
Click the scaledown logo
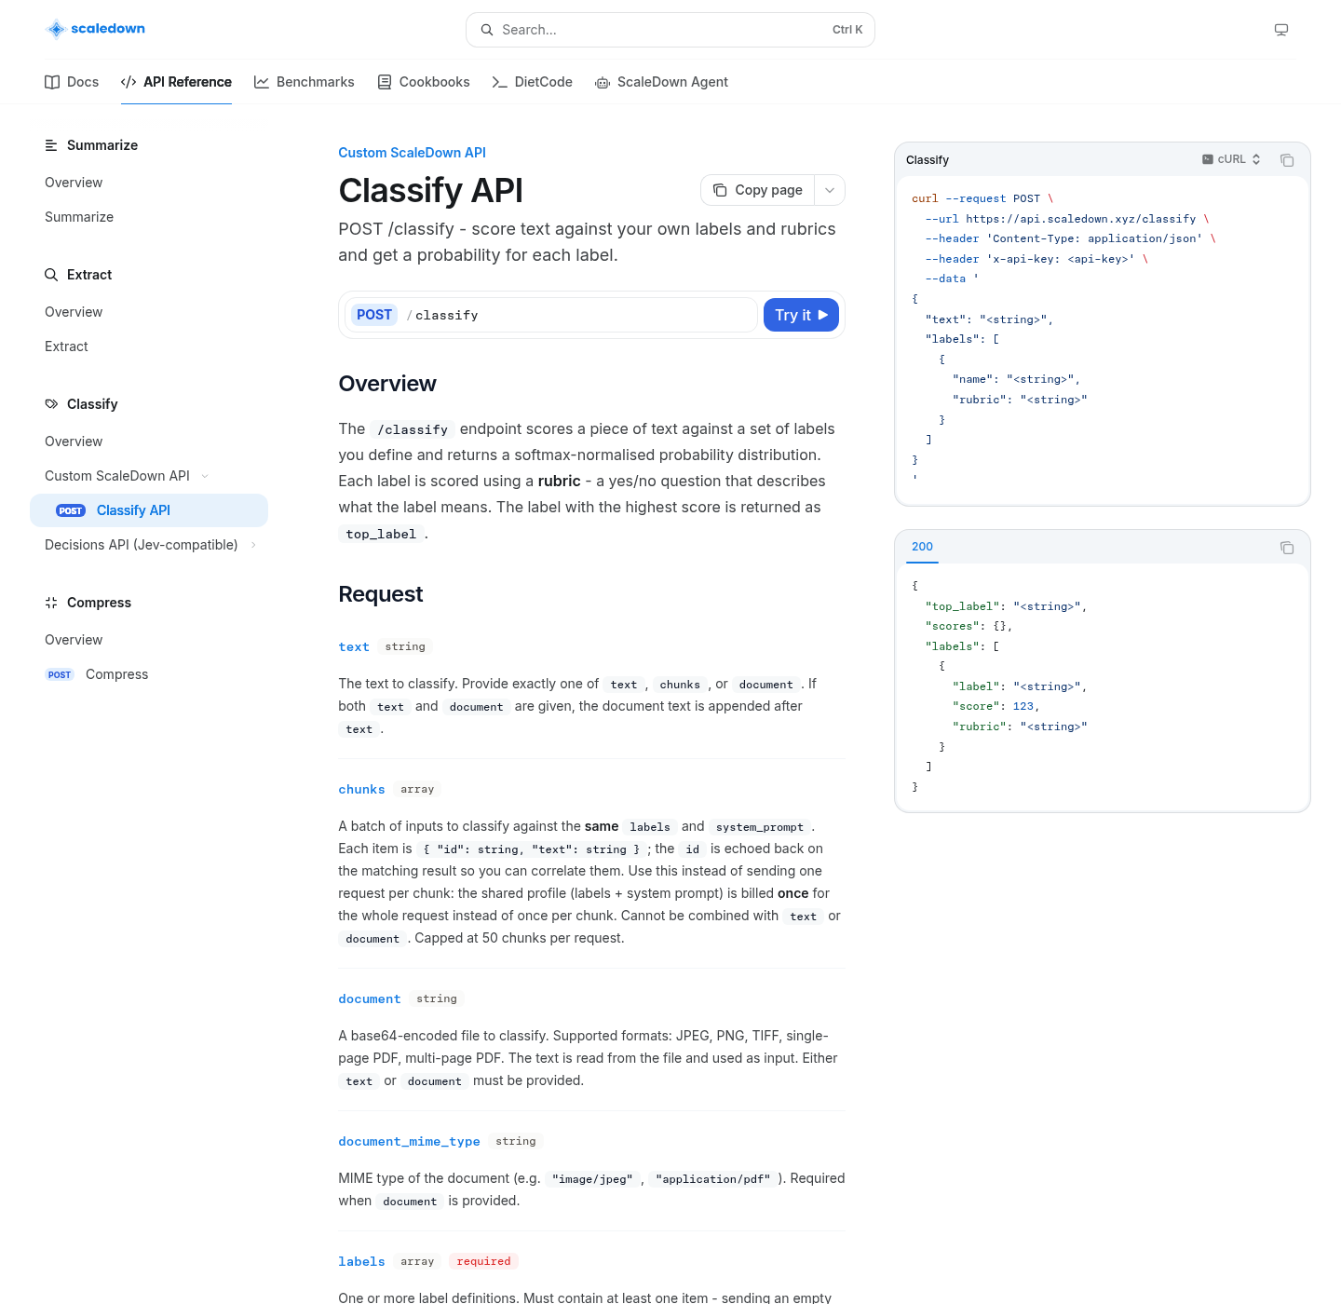(x=96, y=29)
